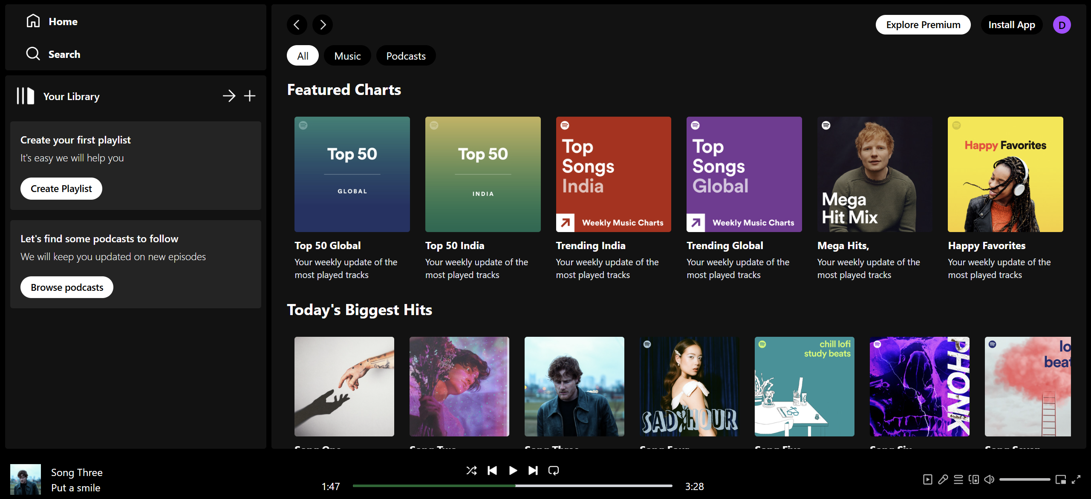Open the Now Playing view icon

coord(928,479)
